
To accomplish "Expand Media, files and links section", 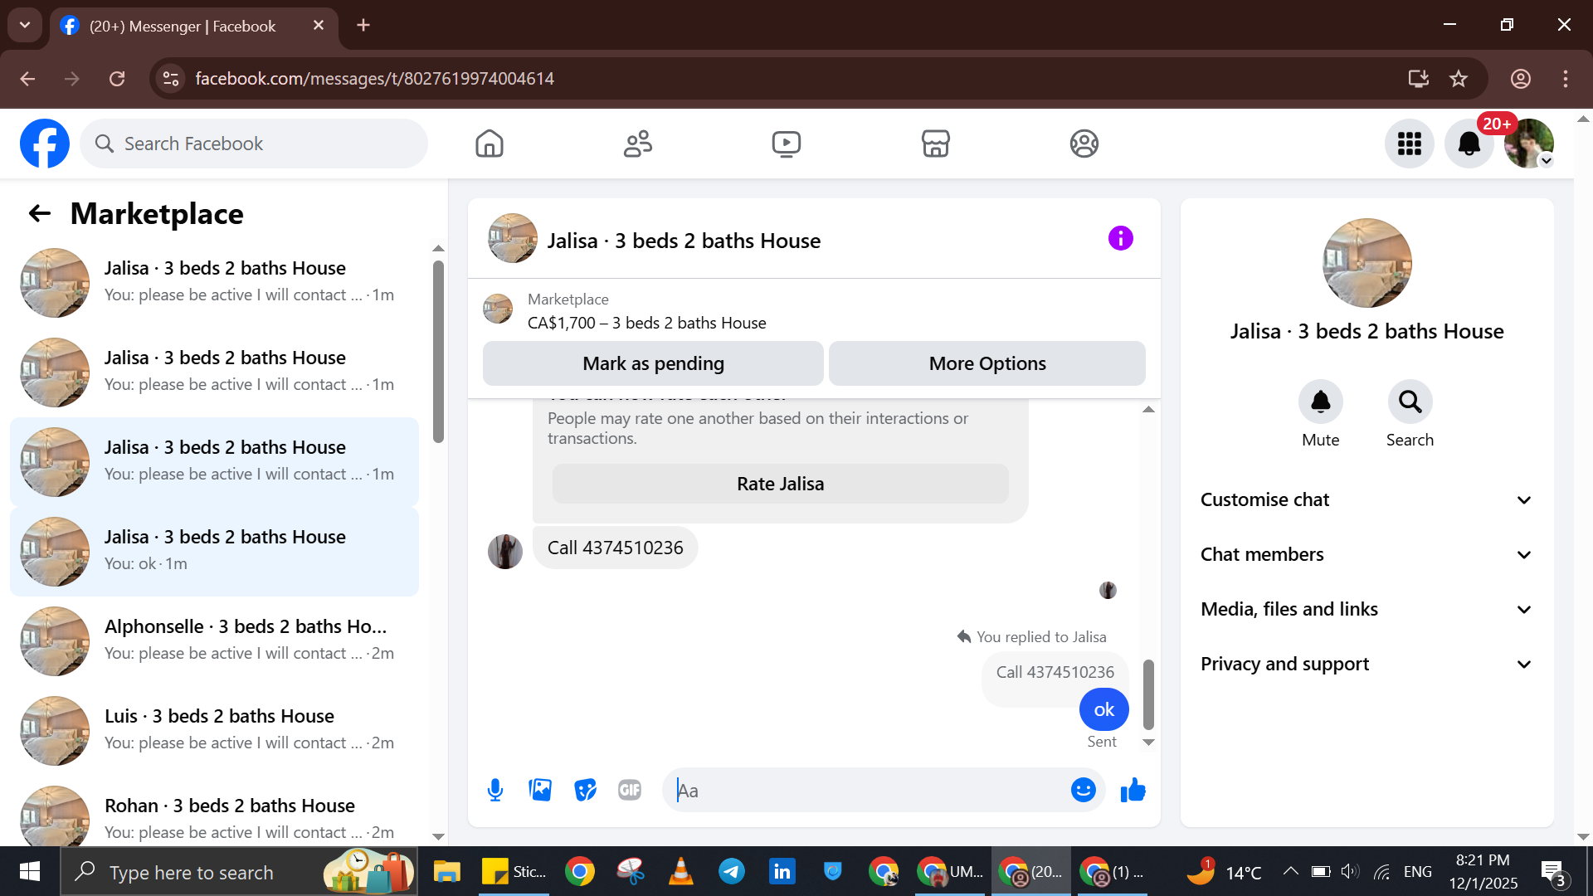I will coord(1366,609).
